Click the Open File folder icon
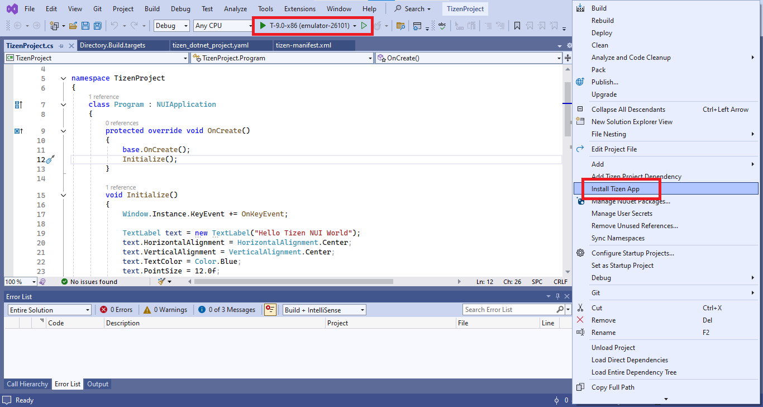This screenshot has height=407, width=763. point(73,26)
